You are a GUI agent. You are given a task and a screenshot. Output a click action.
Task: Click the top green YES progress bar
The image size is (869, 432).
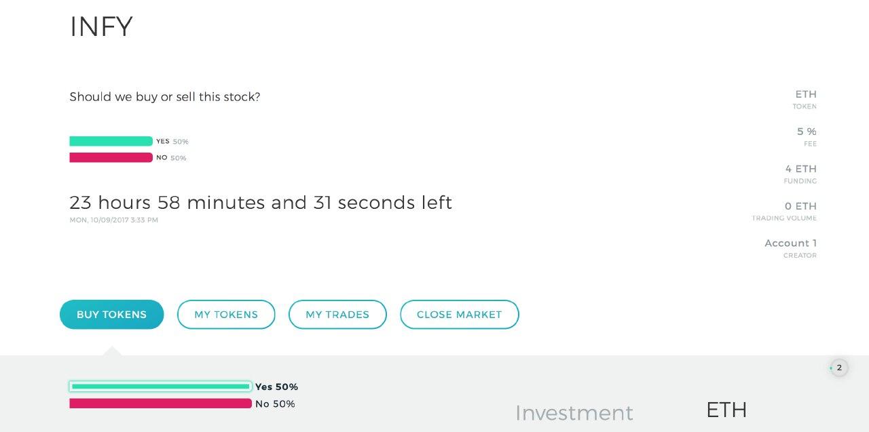[111, 141]
